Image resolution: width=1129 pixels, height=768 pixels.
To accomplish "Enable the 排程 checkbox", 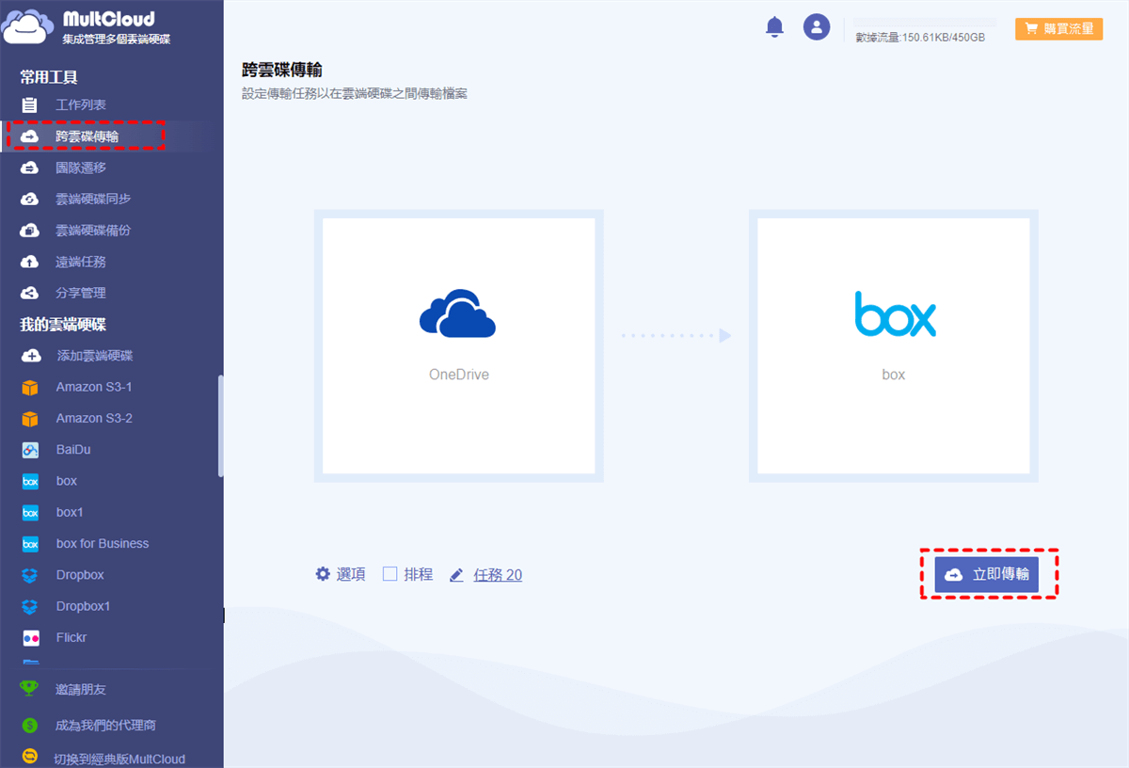I will [x=390, y=574].
